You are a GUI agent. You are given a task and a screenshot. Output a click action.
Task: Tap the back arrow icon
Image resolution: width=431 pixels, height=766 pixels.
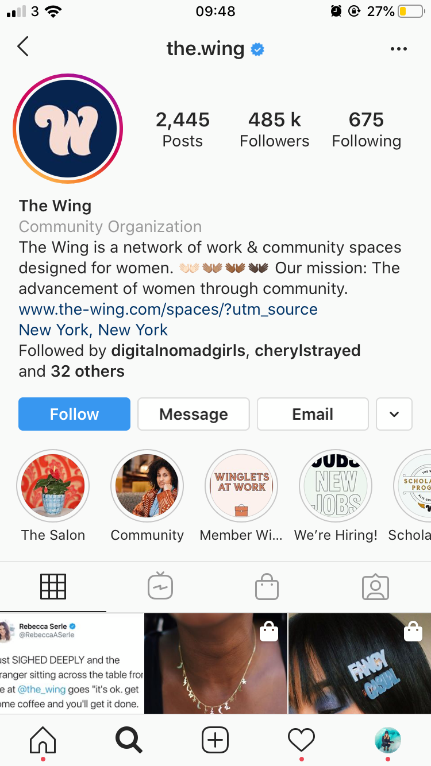[x=23, y=47]
